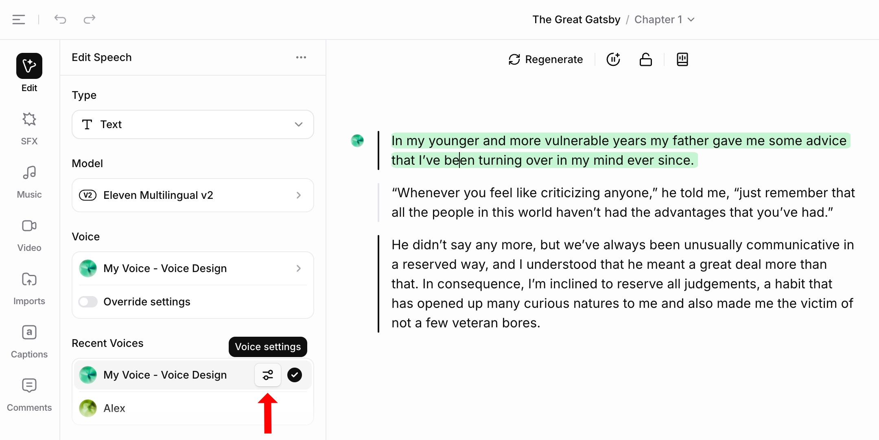
Task: Open the Imports panel
Action: click(29, 288)
